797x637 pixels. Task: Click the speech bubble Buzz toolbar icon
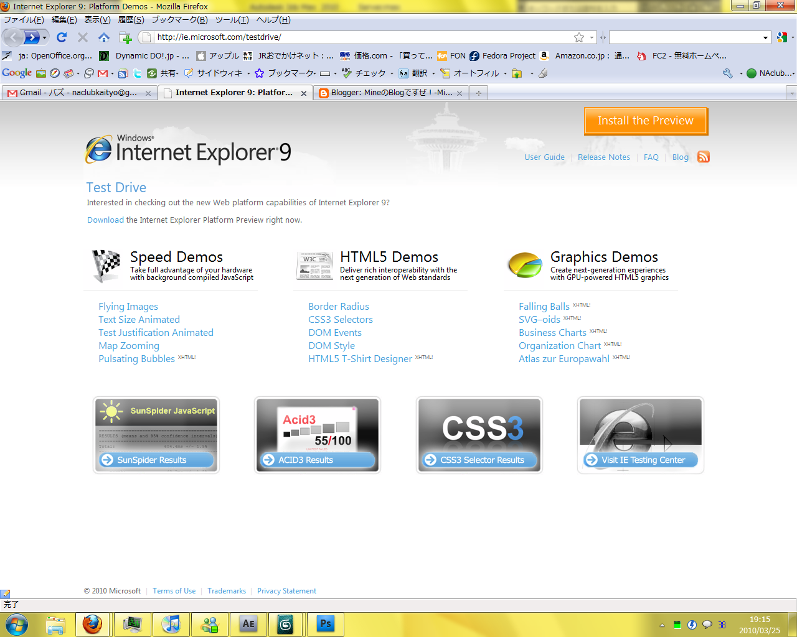coord(89,73)
